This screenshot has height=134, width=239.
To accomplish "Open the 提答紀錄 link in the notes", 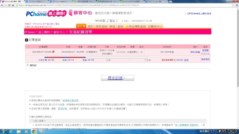I will pyautogui.click(x=62, y=109).
